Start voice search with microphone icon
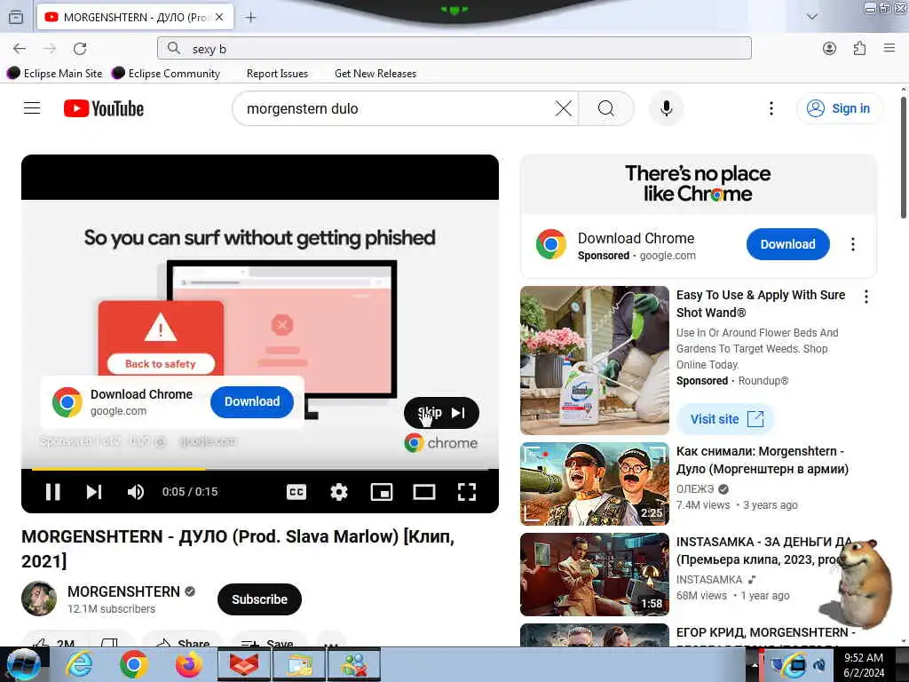The image size is (909, 682). (666, 108)
